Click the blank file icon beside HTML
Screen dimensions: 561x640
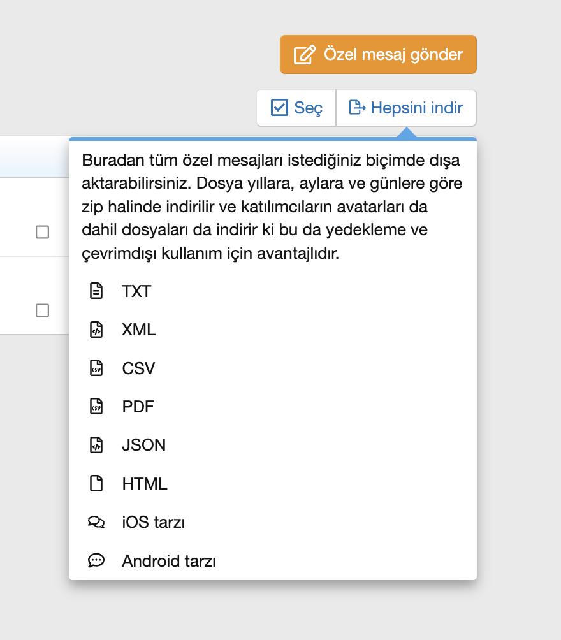click(x=96, y=484)
